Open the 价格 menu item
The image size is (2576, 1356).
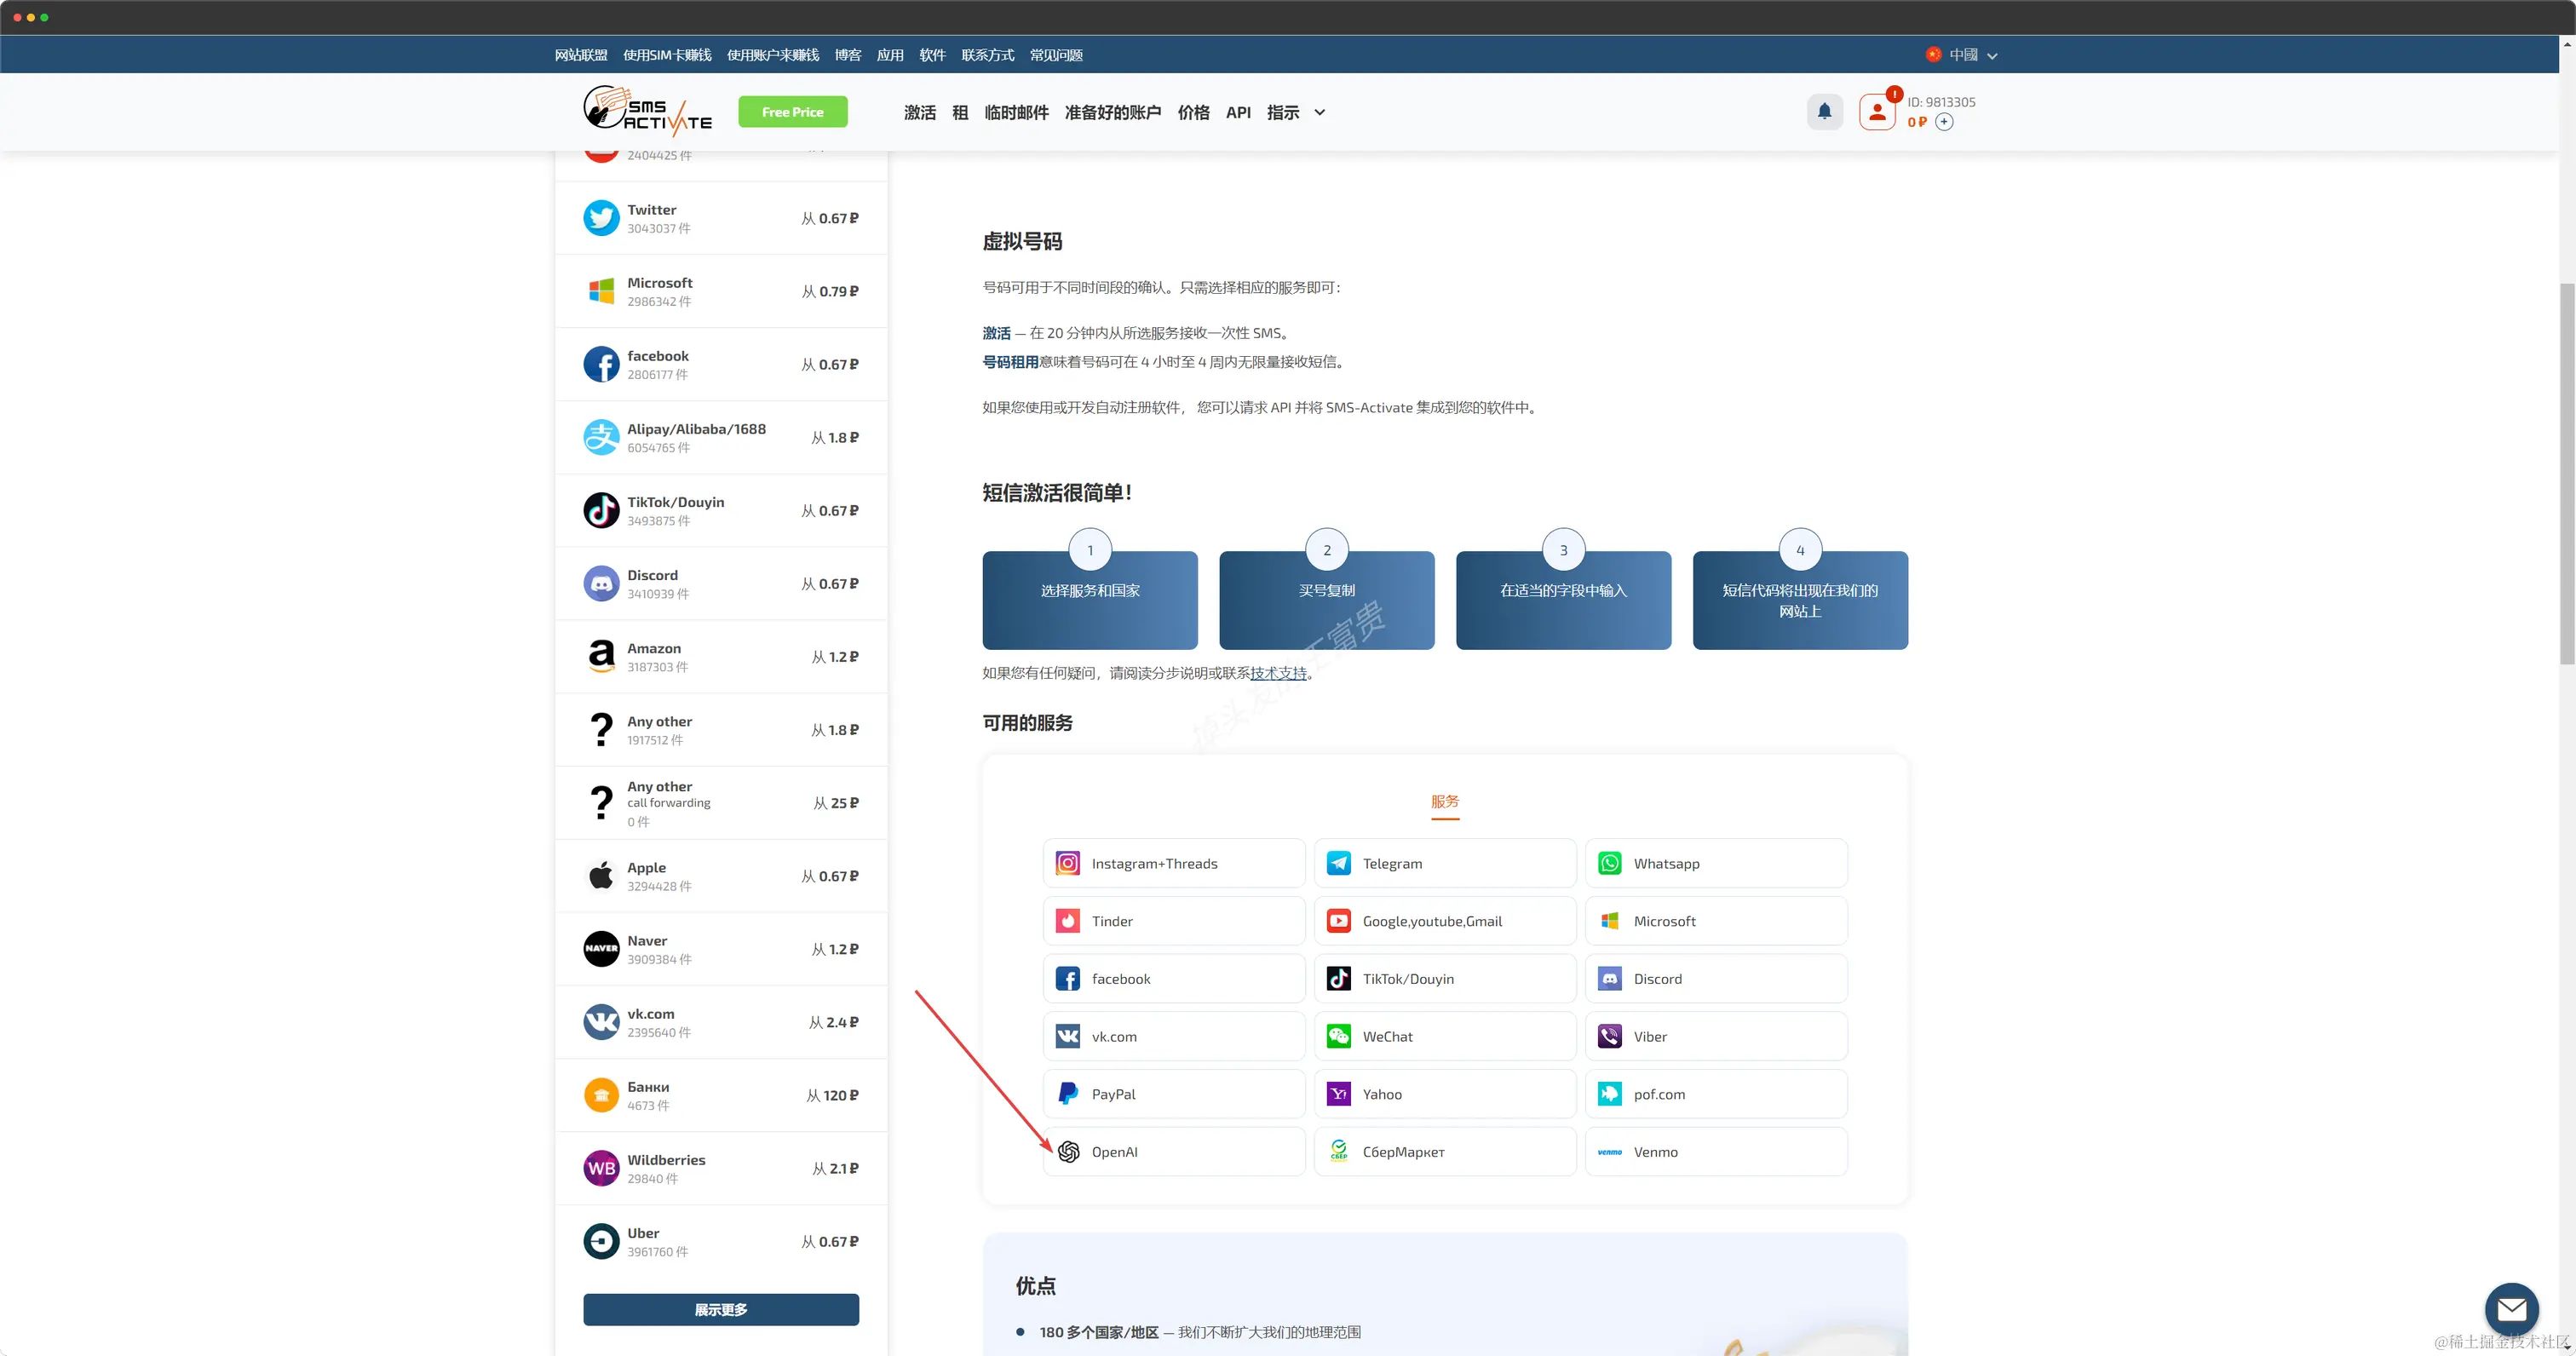[x=1193, y=113]
